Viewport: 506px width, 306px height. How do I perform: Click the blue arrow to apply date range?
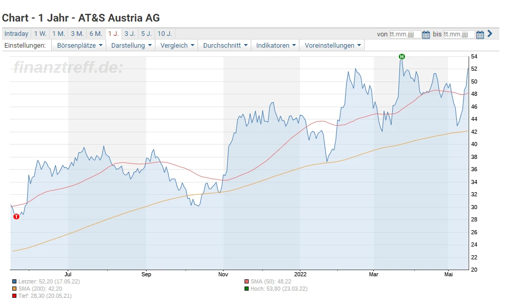pyautogui.click(x=490, y=34)
